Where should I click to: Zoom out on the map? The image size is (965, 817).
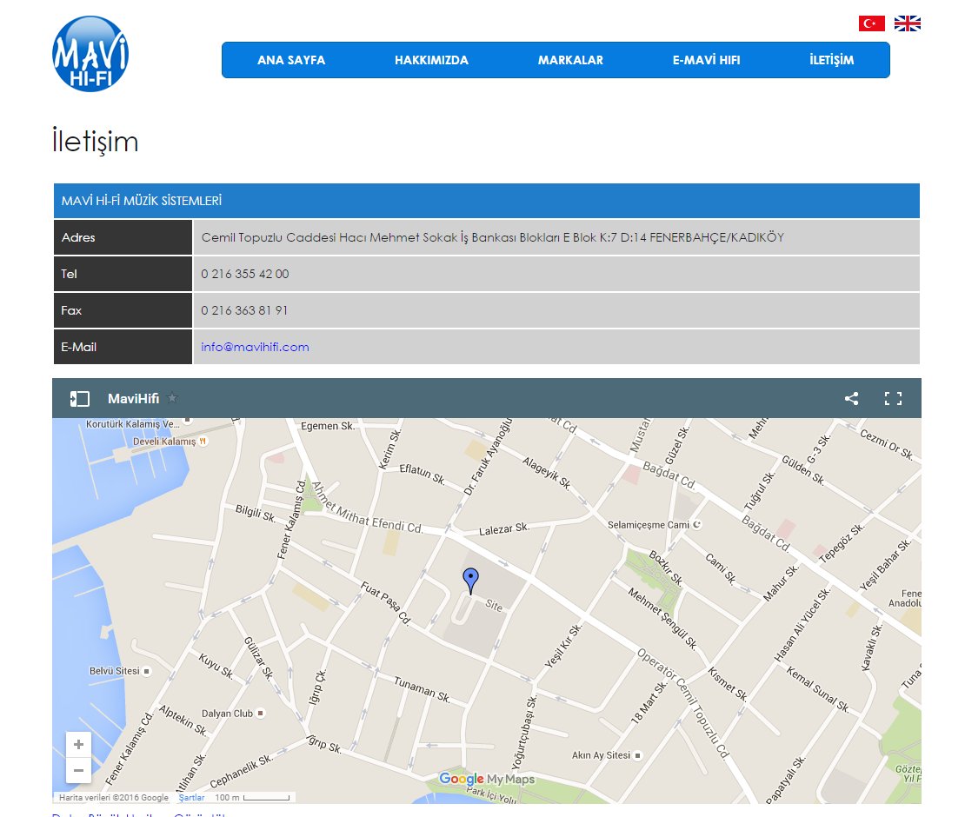(x=79, y=770)
